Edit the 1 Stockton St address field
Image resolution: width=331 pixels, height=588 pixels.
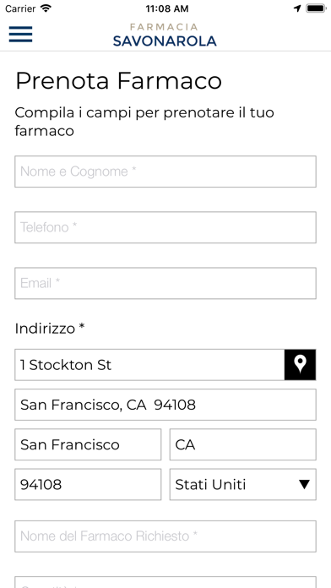pyautogui.click(x=149, y=364)
